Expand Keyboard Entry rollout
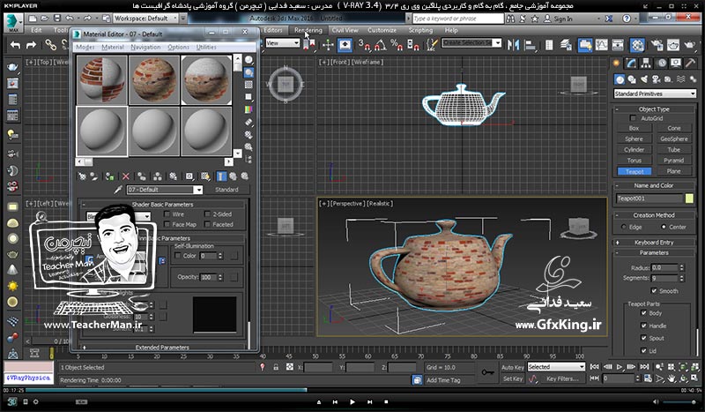The width and height of the screenshot is (705, 412). pos(654,243)
